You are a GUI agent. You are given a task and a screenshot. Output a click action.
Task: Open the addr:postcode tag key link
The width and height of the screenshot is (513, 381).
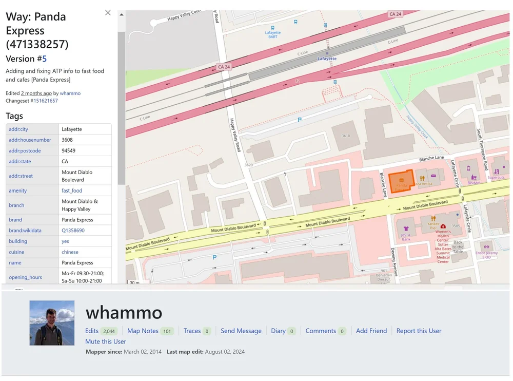click(x=25, y=150)
